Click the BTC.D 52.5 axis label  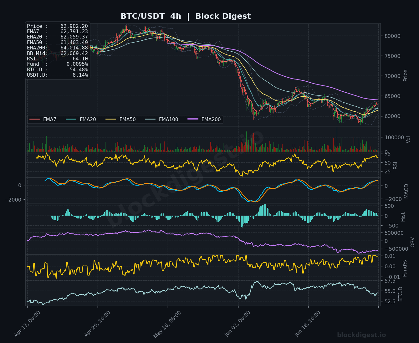tap(389, 301)
